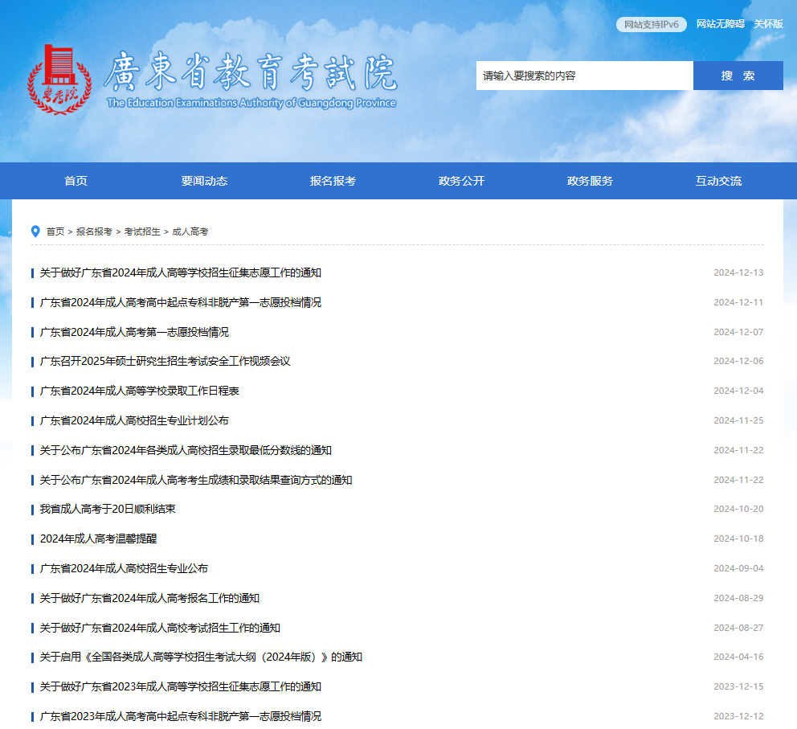
Task: Select 互动交流 from the navigation bar
Action: (x=717, y=181)
